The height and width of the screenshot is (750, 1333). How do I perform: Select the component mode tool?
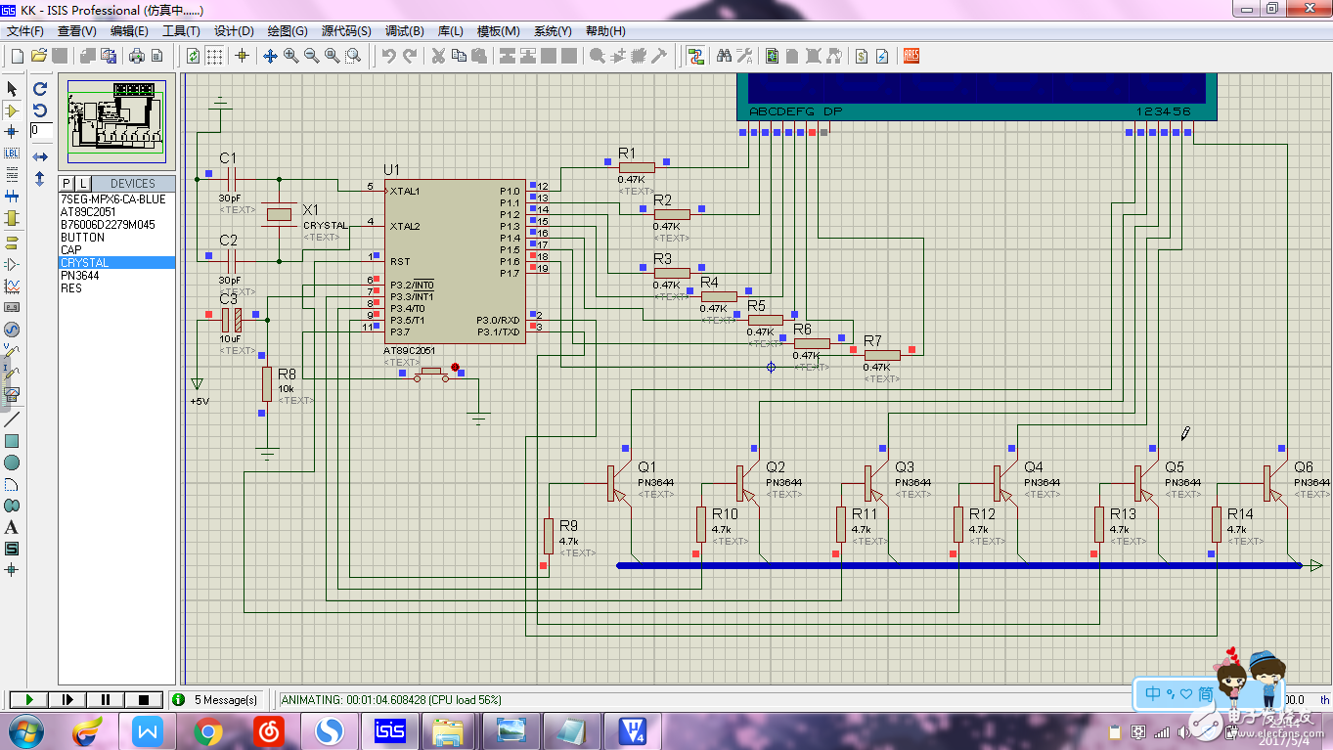click(12, 110)
